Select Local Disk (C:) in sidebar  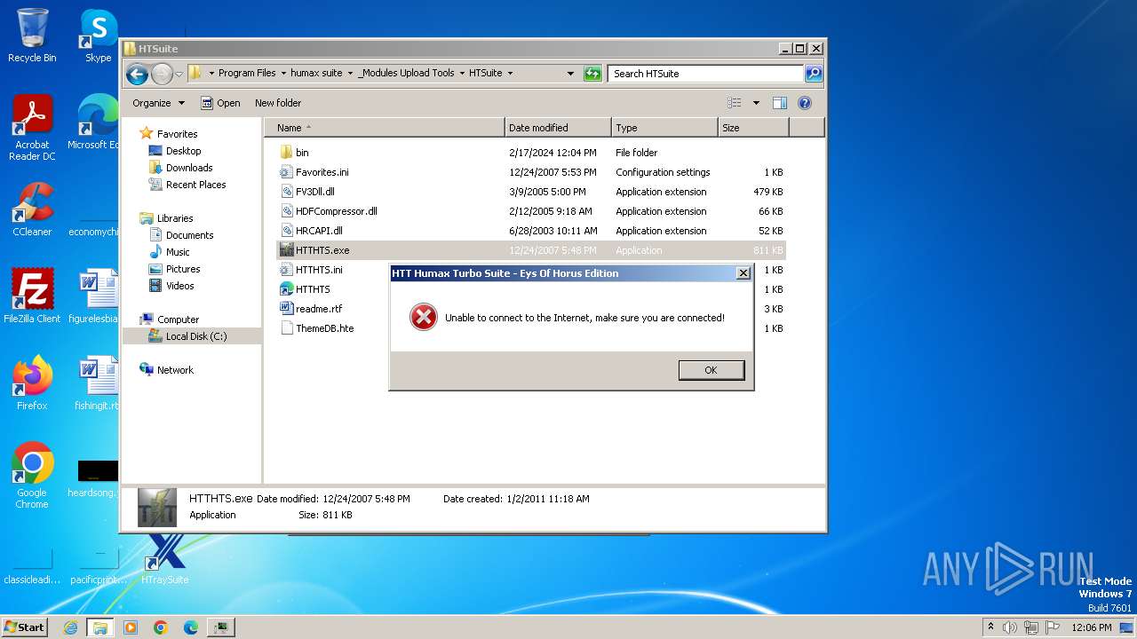(196, 336)
